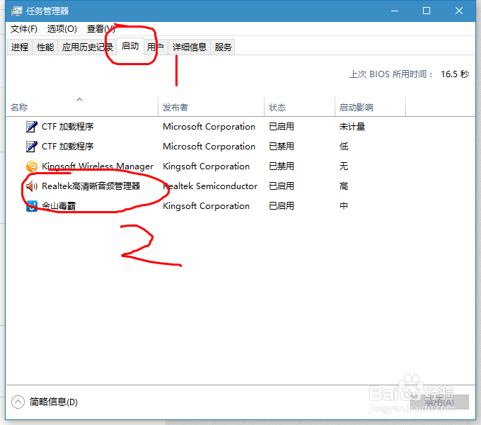The width and height of the screenshot is (481, 425).
Task: Click the 未计量 startup impact value
Action: click(352, 127)
